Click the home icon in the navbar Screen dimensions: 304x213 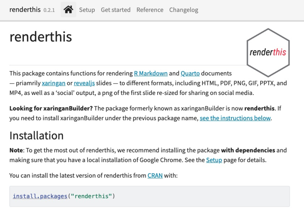click(x=68, y=10)
